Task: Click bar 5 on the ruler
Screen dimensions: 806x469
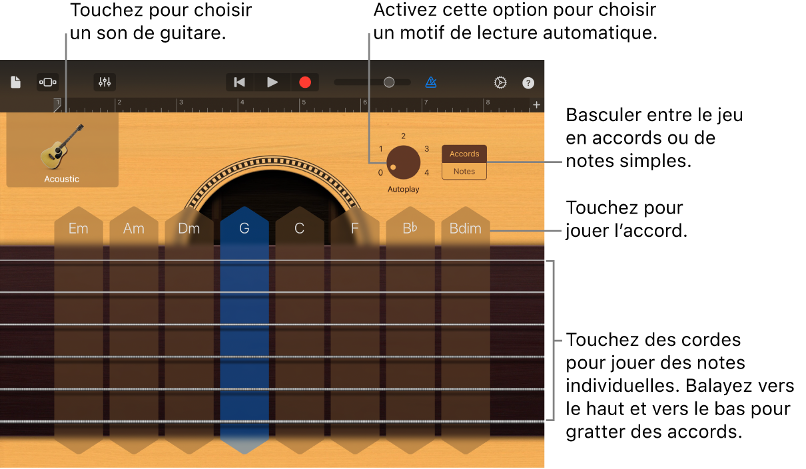Action: point(304,103)
